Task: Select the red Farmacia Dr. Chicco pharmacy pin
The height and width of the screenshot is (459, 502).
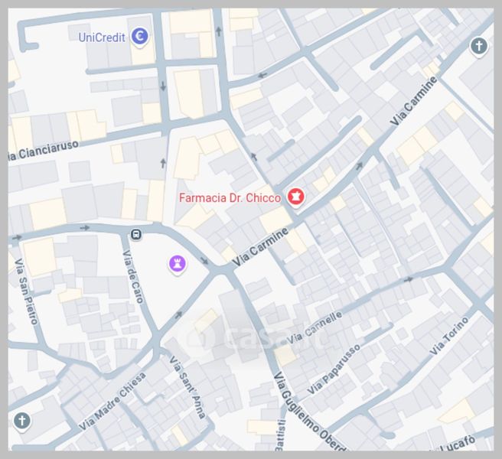Action: coord(295,197)
